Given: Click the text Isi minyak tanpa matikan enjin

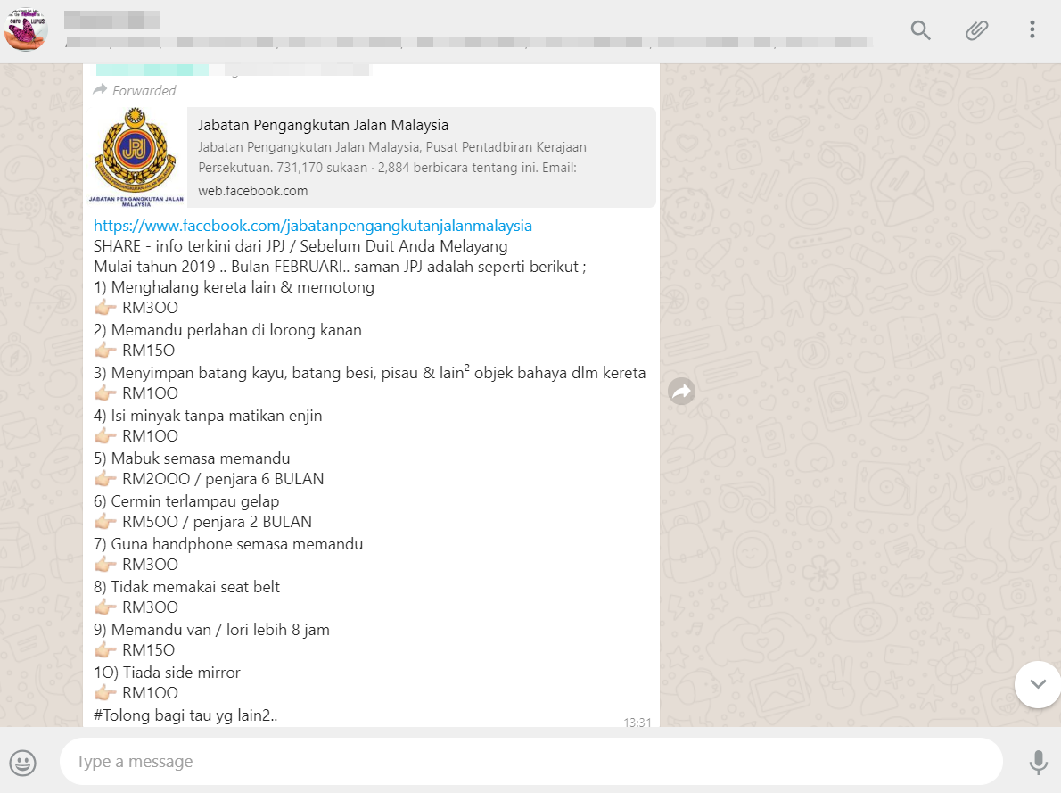Looking at the screenshot, I should click(x=217, y=415).
